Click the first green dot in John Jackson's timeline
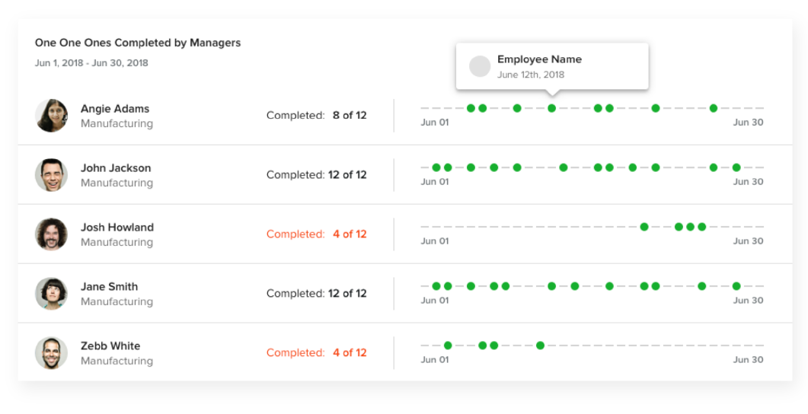 click(x=436, y=167)
